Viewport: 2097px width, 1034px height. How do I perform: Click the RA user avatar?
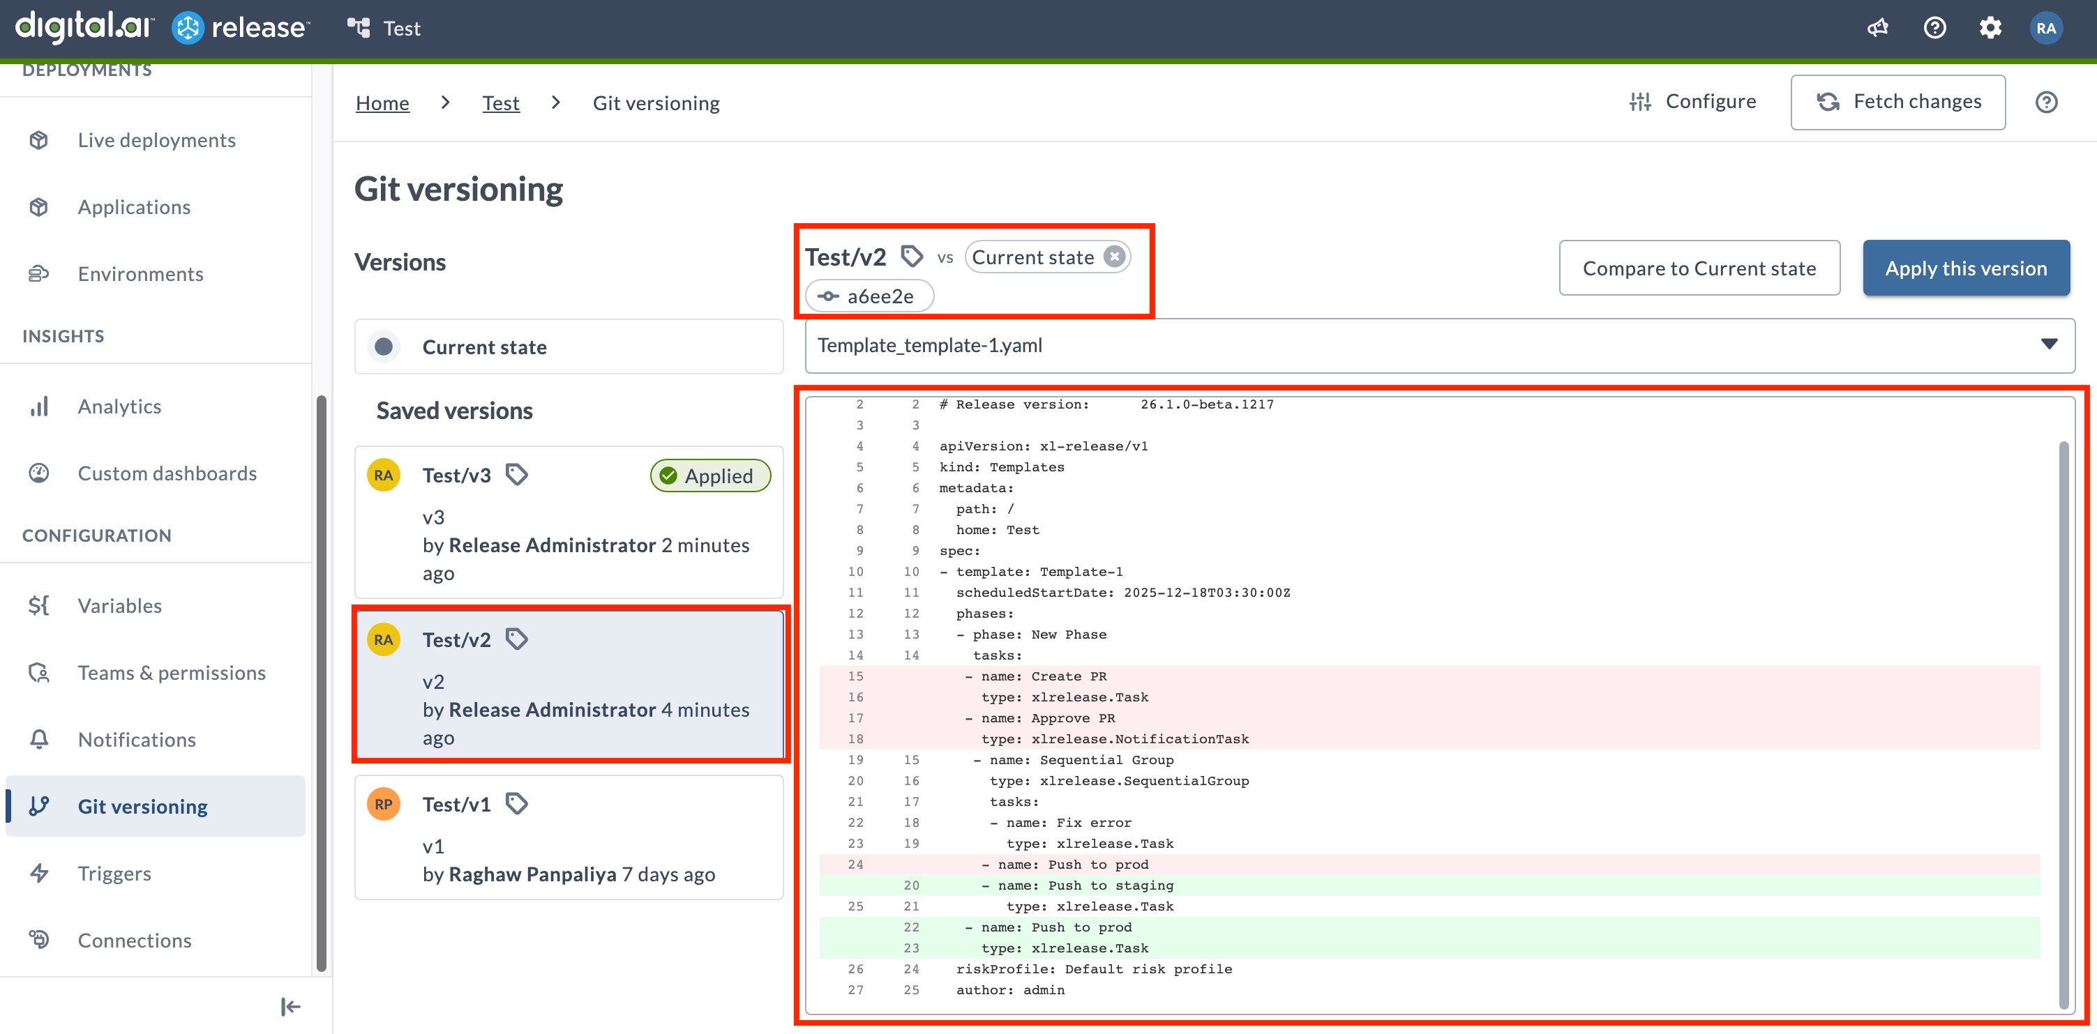(2047, 27)
